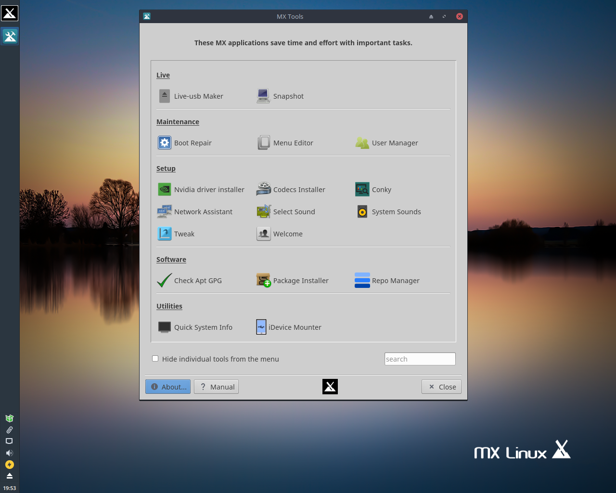Open the volume control tray icon
Image resolution: width=616 pixels, height=493 pixels.
point(10,453)
